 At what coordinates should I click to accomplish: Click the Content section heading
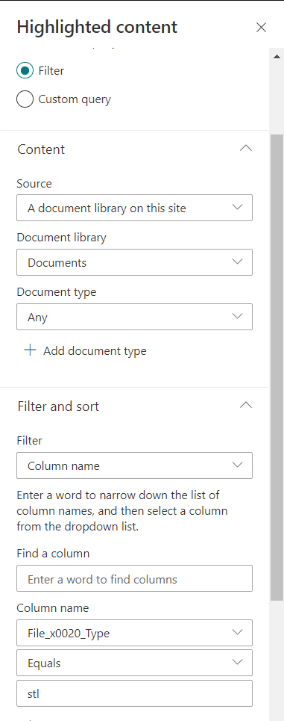[x=41, y=149]
